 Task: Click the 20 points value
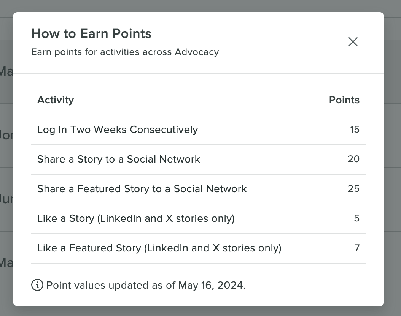[x=354, y=159]
